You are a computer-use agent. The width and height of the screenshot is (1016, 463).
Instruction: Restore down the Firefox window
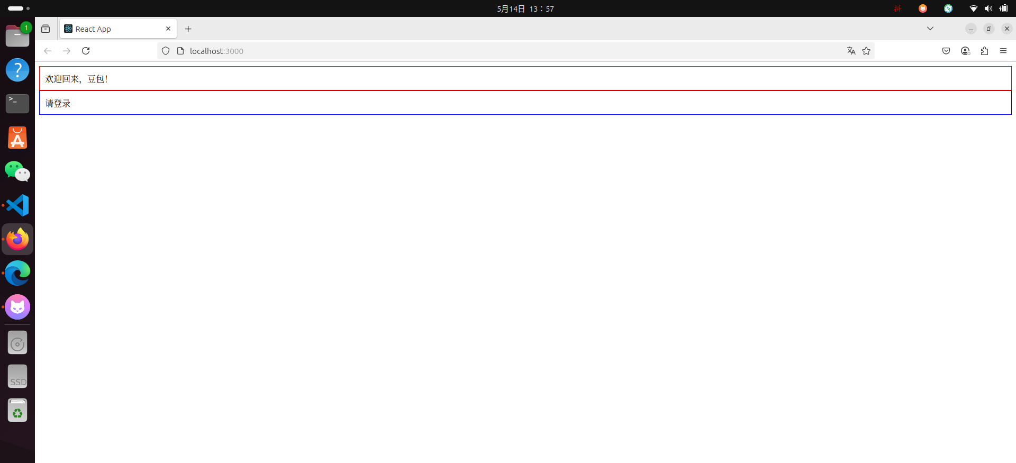point(989,29)
